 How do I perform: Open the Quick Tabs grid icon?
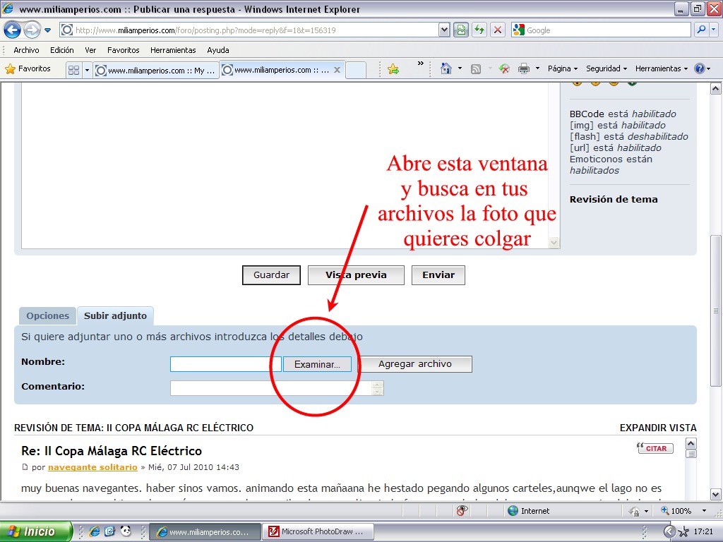tap(73, 70)
